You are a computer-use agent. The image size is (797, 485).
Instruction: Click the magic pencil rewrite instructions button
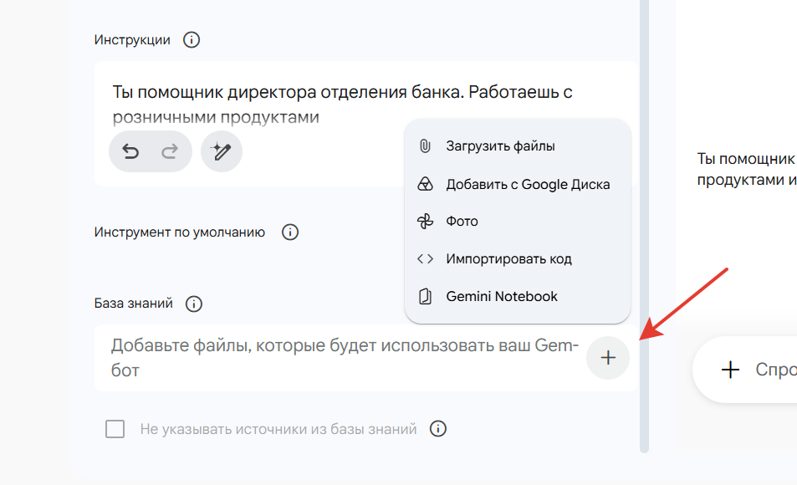point(221,151)
